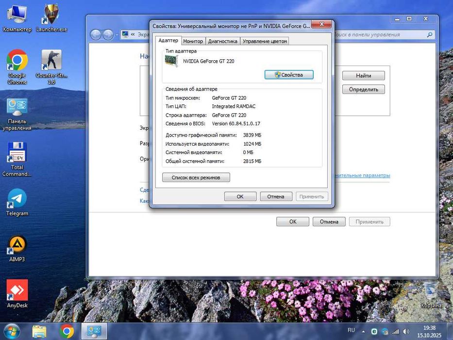Click the Integrated RAMDAC value
The image size is (453, 340).
(x=234, y=106)
